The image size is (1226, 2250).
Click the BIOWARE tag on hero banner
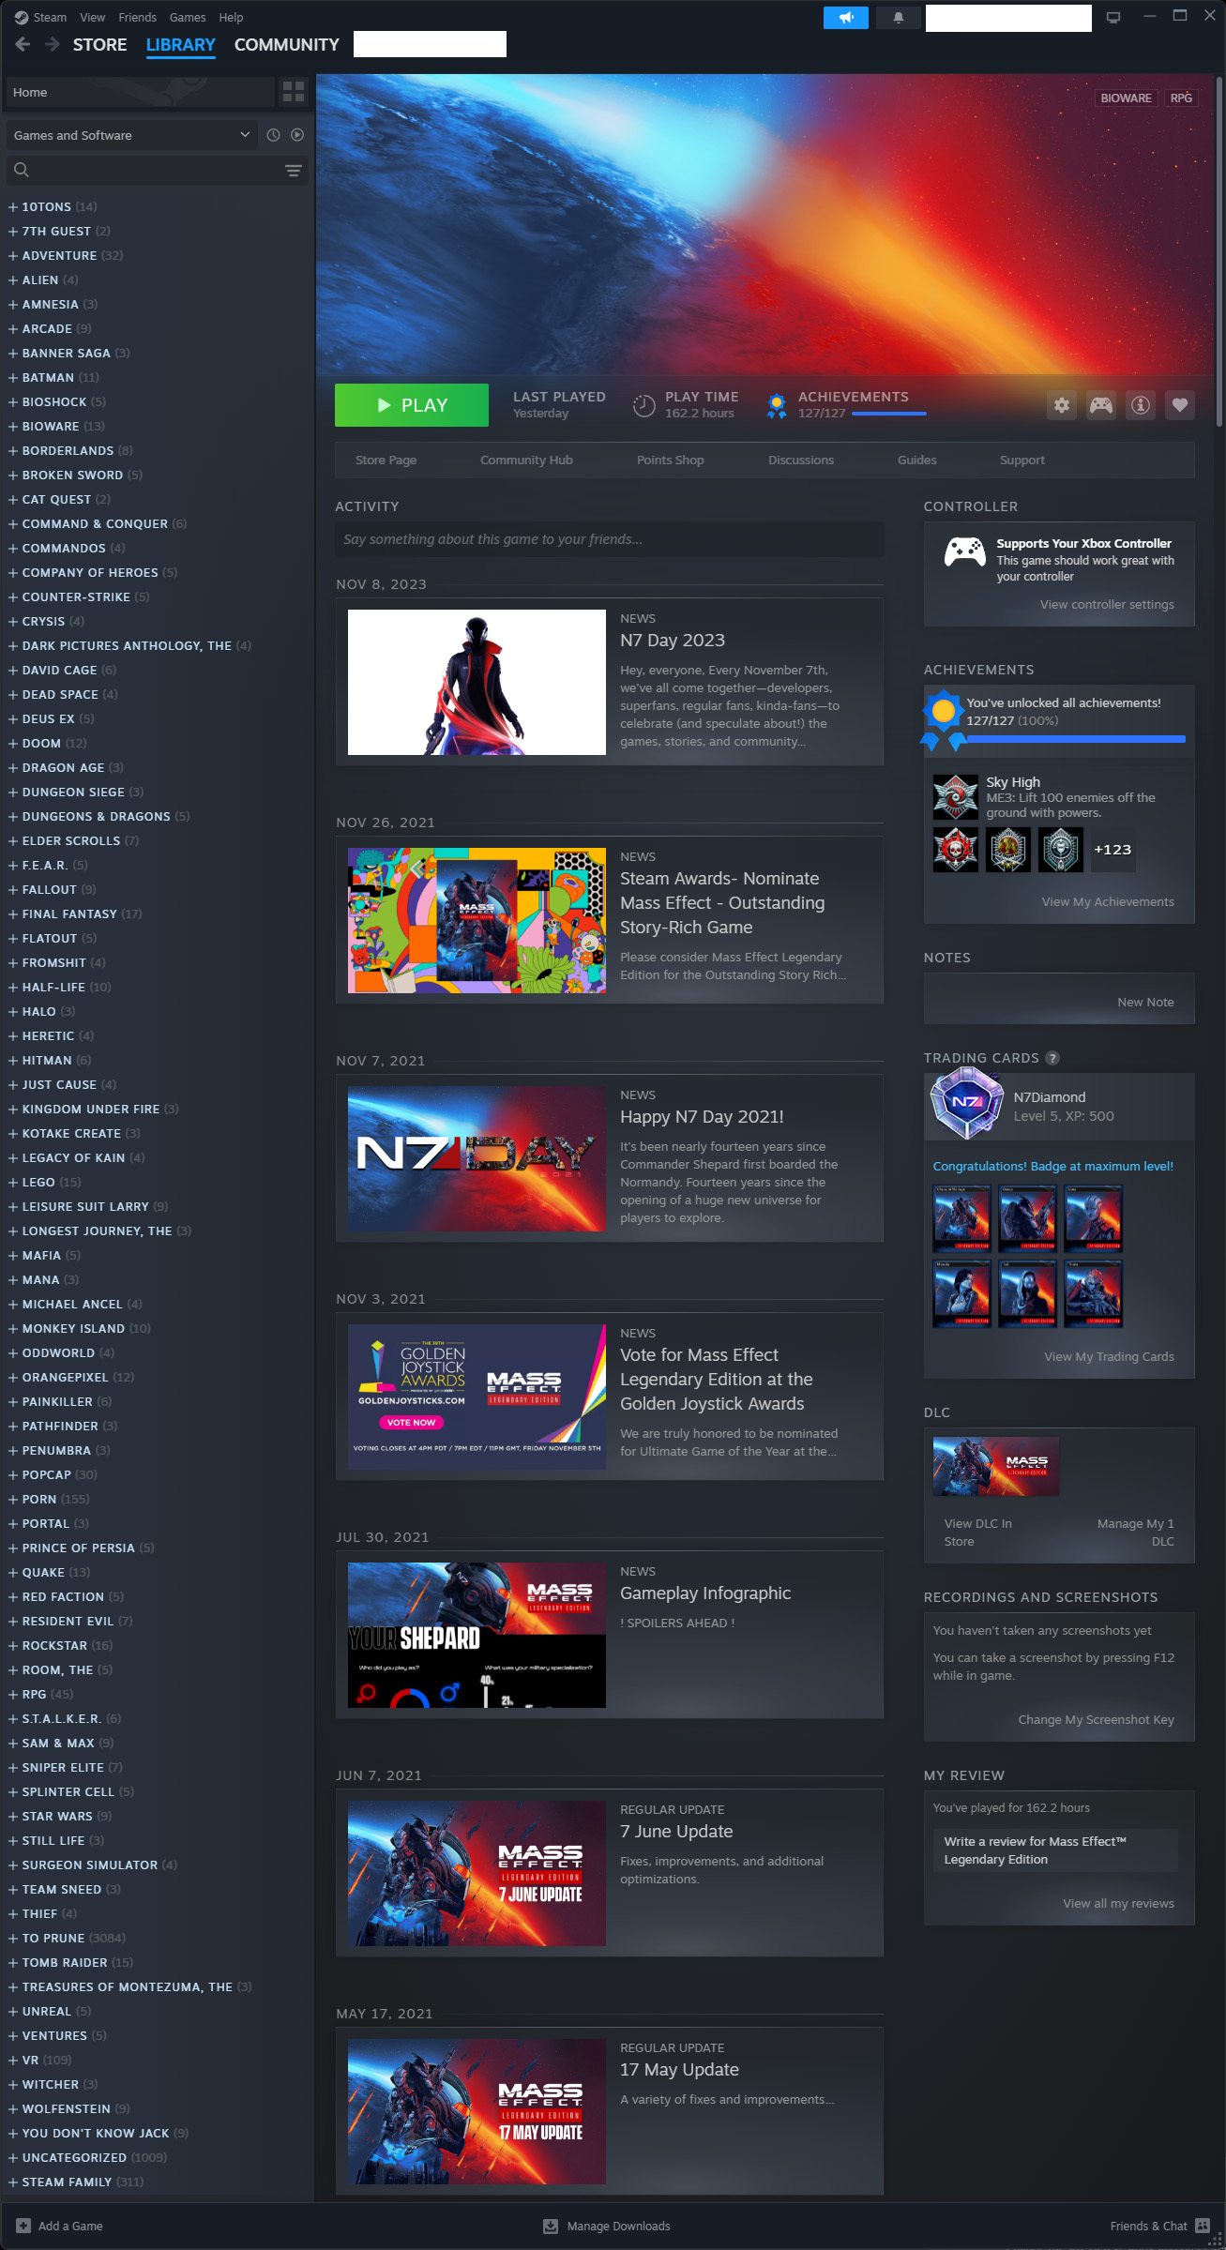point(1126,98)
